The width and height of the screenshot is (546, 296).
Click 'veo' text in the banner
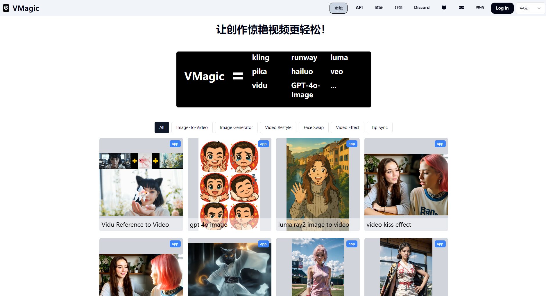tap(336, 72)
